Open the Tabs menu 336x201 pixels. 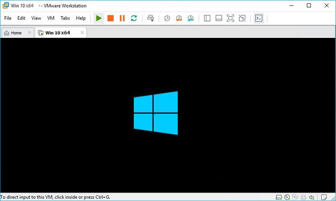tap(65, 18)
